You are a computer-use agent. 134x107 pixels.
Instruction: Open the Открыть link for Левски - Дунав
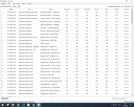pyautogui.click(x=126, y=43)
